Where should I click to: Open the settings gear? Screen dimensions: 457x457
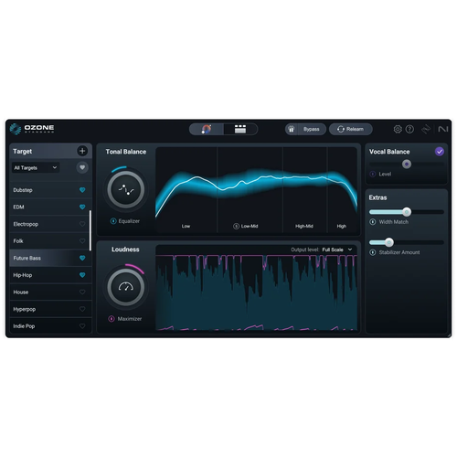click(398, 129)
